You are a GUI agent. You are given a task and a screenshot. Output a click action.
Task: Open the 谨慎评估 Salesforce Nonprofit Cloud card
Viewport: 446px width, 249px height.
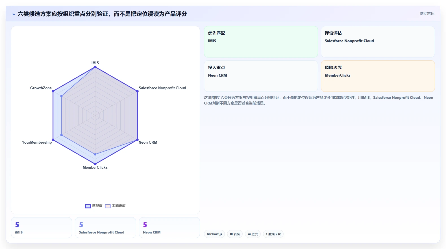pos(378,42)
